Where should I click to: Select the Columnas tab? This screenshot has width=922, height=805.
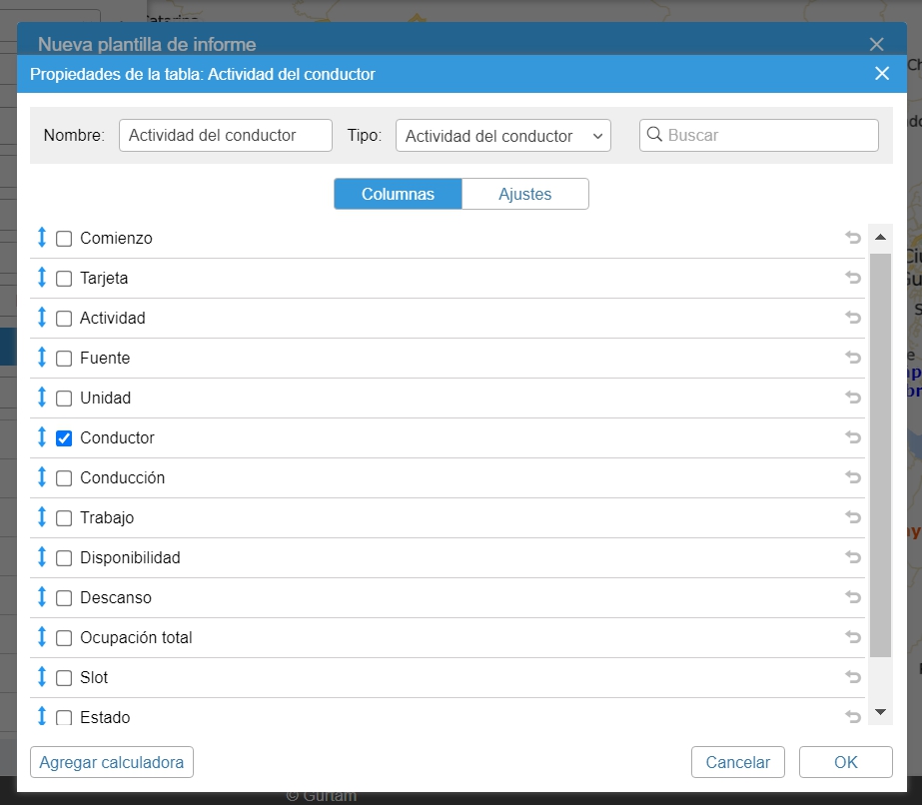tap(398, 194)
